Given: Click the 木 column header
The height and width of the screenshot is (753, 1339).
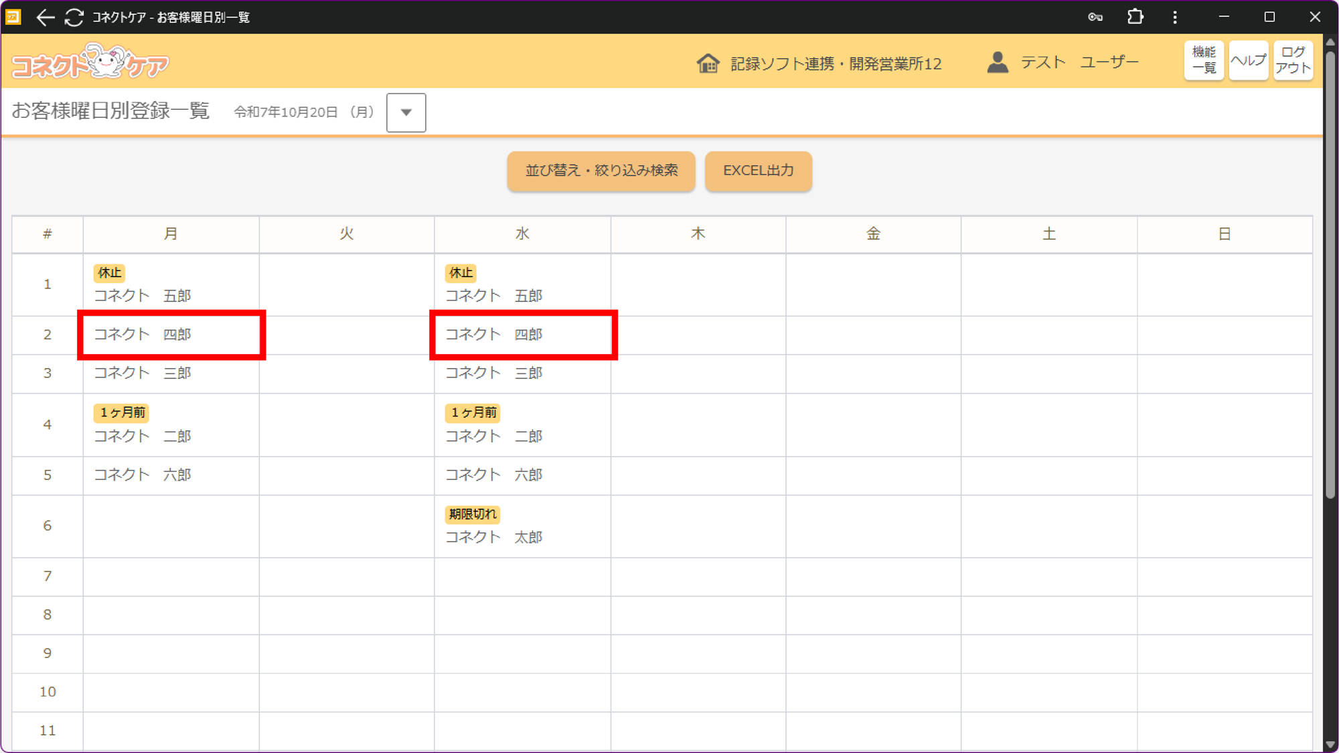Looking at the screenshot, I should [698, 234].
